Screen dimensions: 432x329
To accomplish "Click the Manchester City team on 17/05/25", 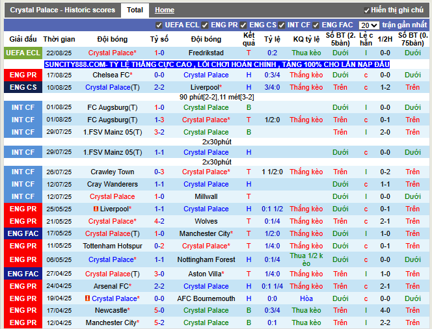I will pos(206,233).
